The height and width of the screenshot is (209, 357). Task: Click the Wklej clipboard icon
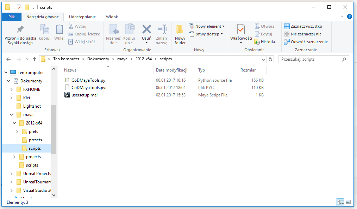[x=60, y=29]
